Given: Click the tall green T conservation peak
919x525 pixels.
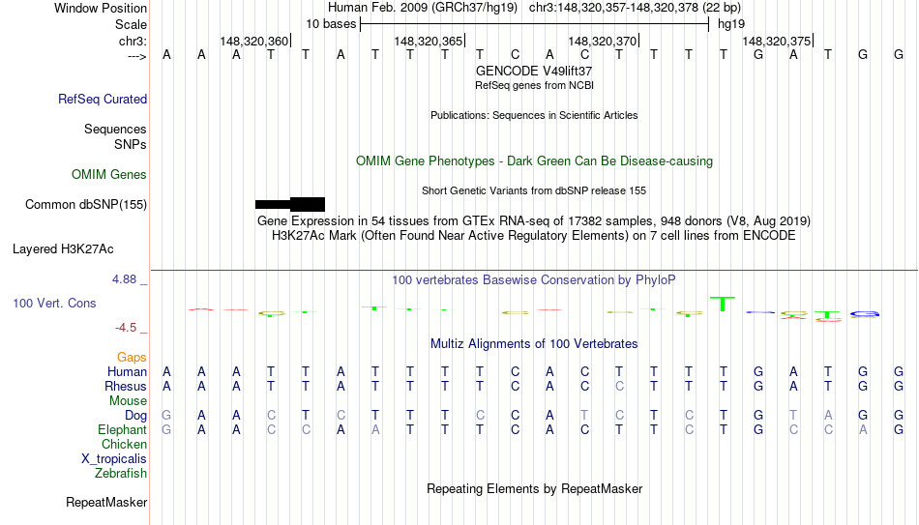Looking at the screenshot, I should 723,305.
